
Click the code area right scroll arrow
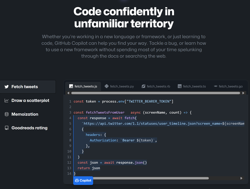click(241, 178)
